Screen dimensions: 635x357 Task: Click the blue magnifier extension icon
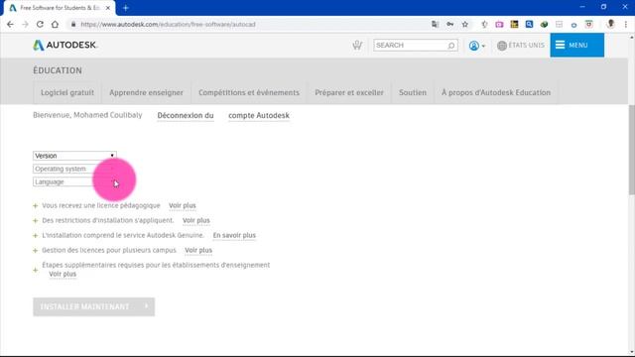(x=529, y=24)
